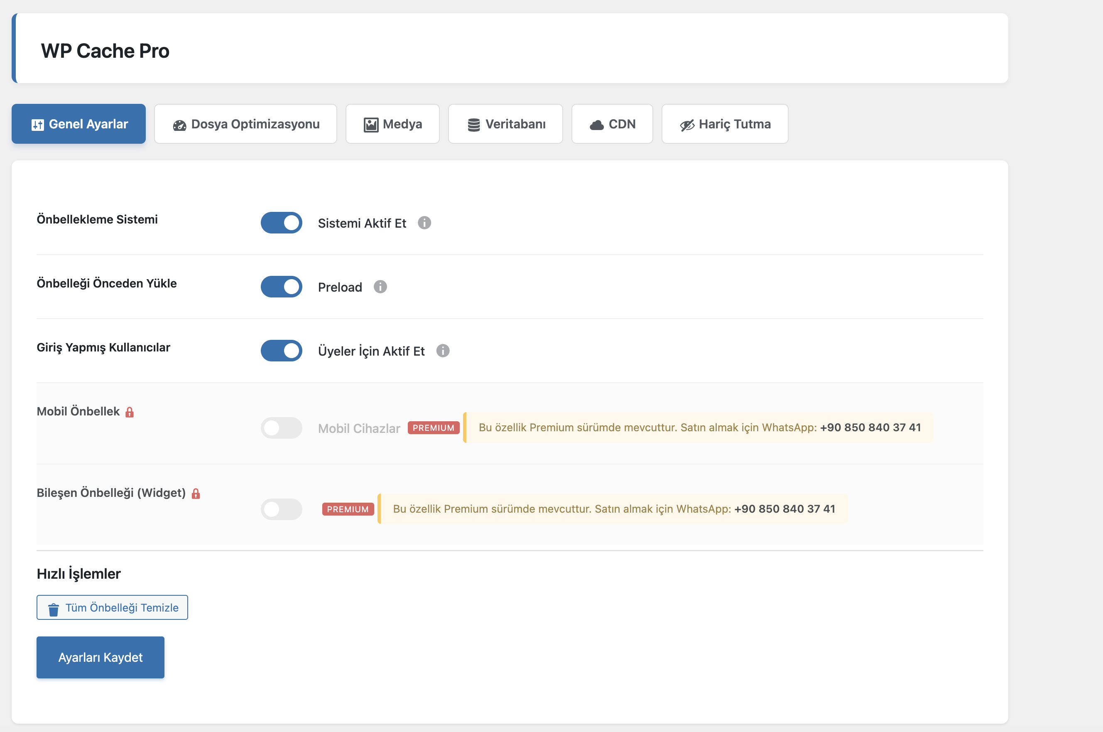Click the Giriş Yapmış Kullanıcılar label

coord(103,348)
